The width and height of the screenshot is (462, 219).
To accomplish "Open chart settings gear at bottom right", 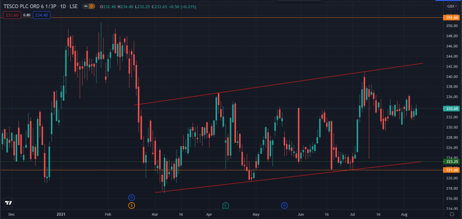I will (452, 214).
